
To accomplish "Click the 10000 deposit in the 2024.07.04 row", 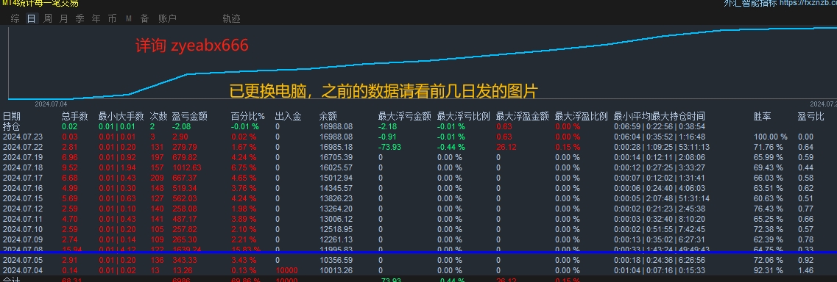I will pyautogui.click(x=286, y=270).
